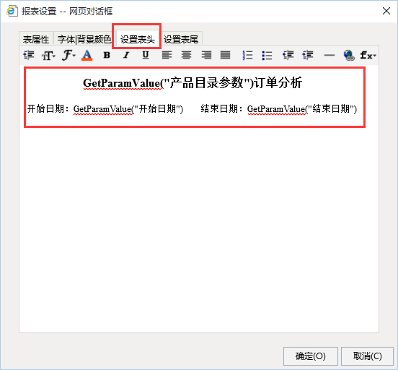Insert a bulleted list
This screenshot has height=370, width=398.
267,55
